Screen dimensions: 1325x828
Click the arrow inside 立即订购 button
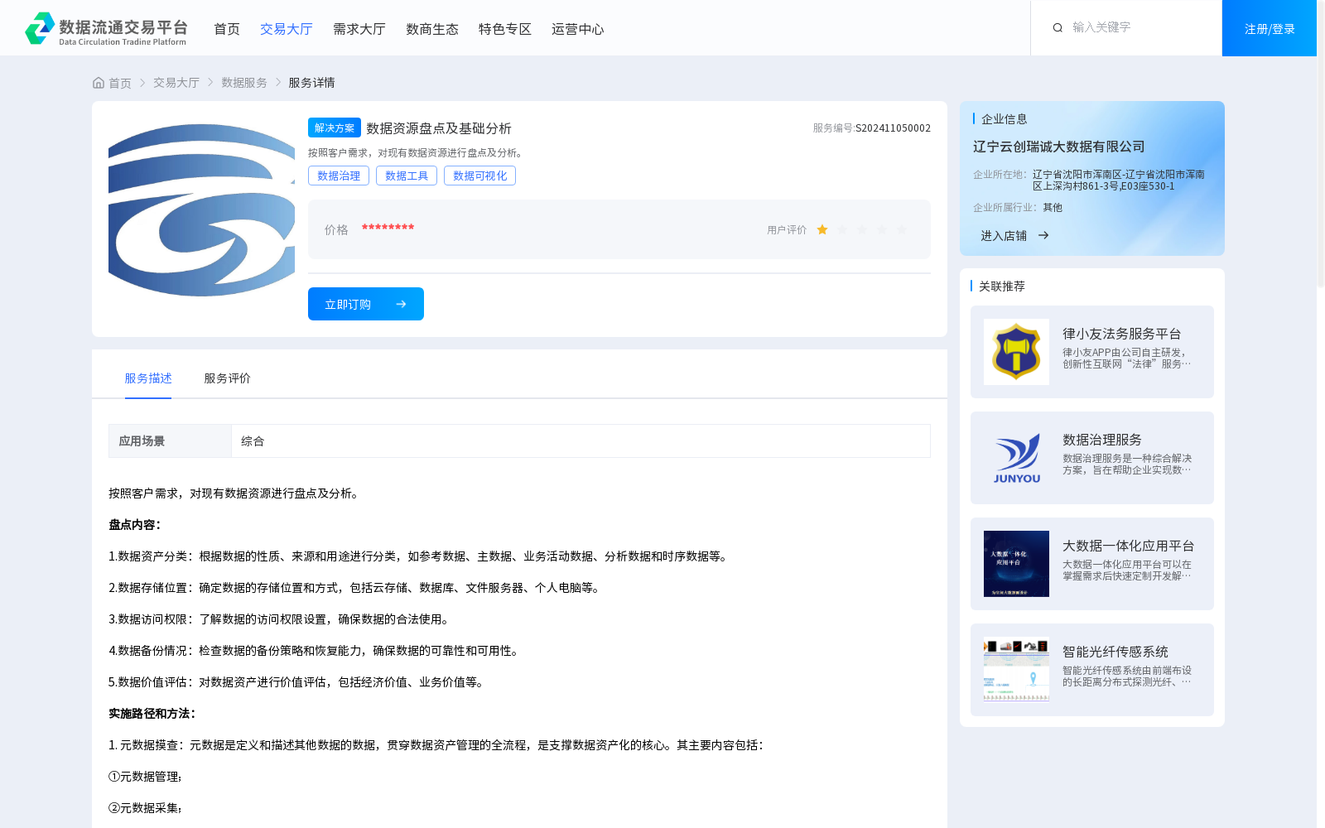[401, 304]
